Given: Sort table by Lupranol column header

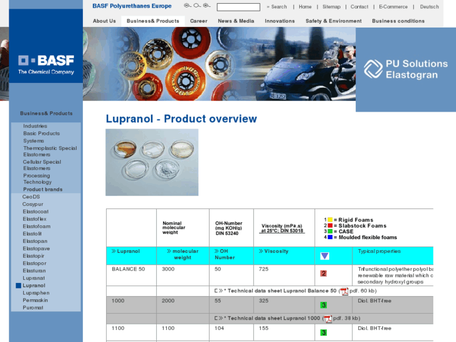Looking at the screenshot, I should point(125,251).
